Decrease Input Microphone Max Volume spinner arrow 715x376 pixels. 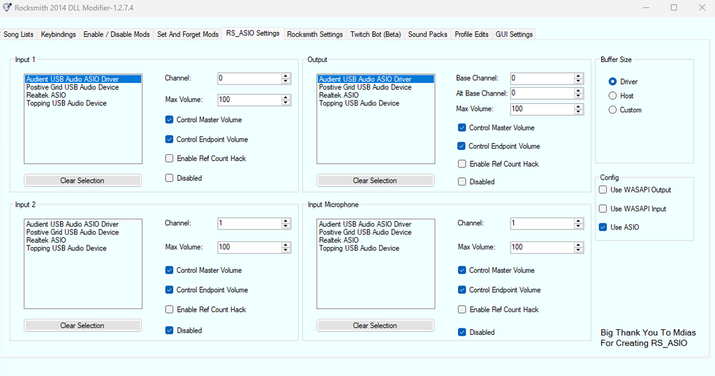click(x=578, y=250)
